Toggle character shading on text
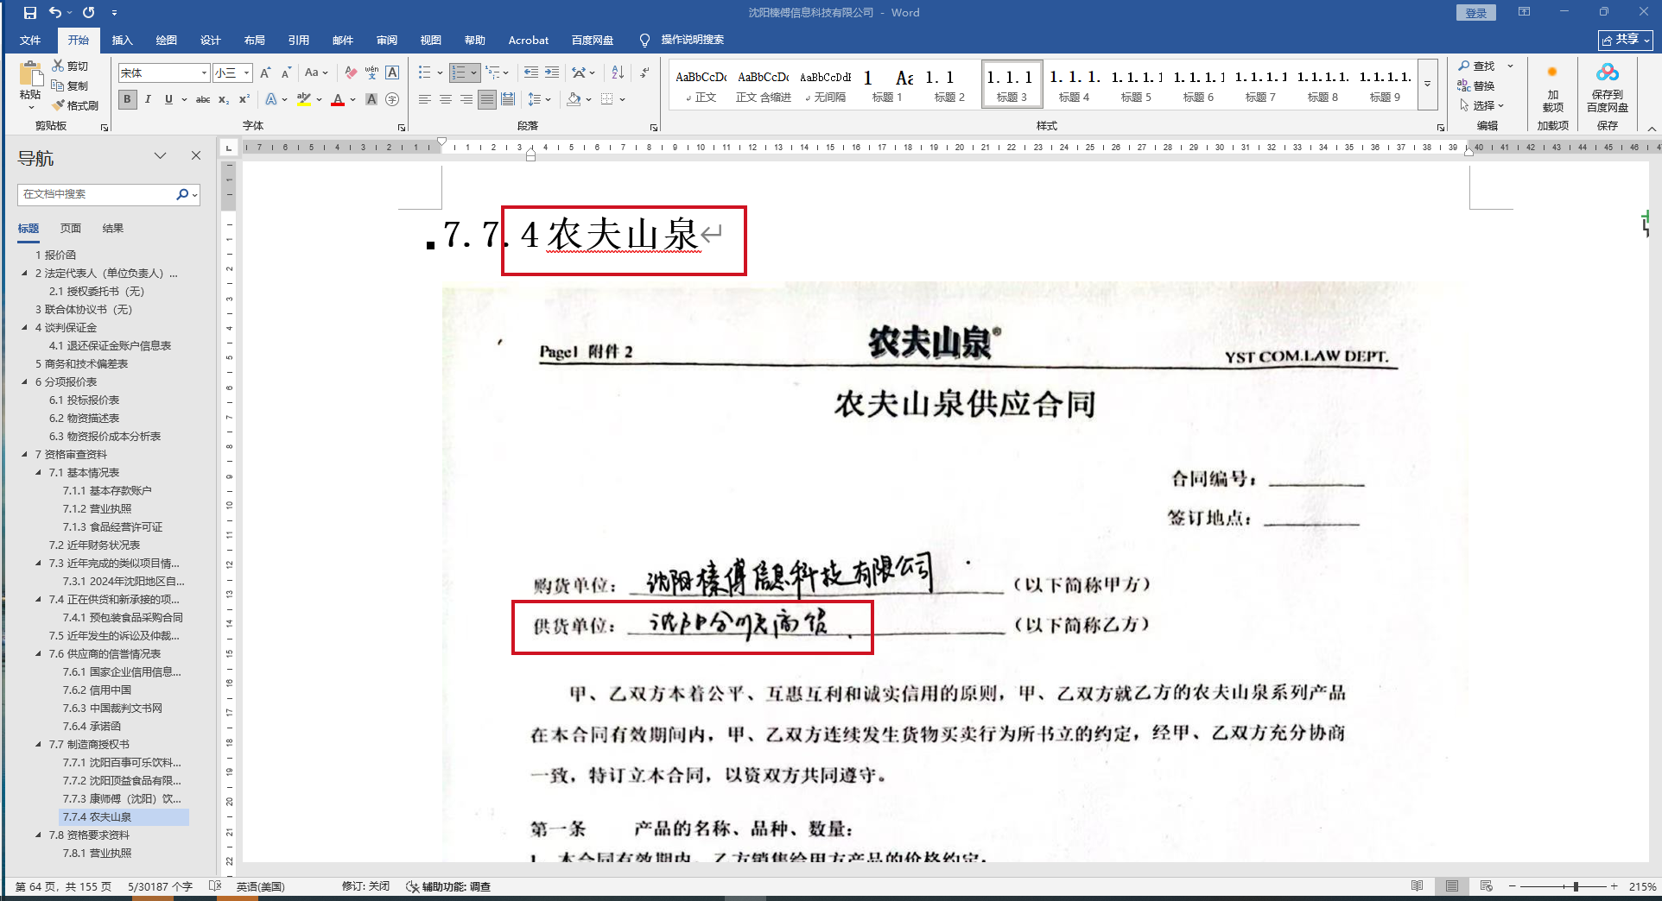The height and width of the screenshot is (901, 1662). [x=371, y=99]
